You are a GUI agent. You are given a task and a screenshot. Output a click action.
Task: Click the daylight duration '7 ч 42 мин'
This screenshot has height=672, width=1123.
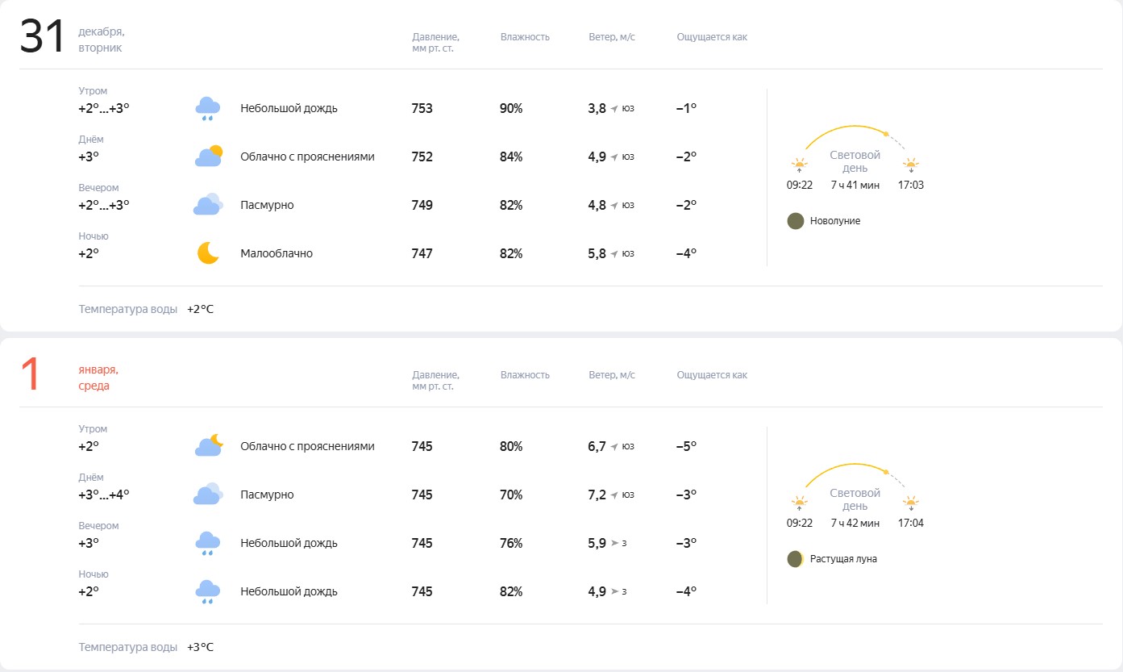click(855, 523)
